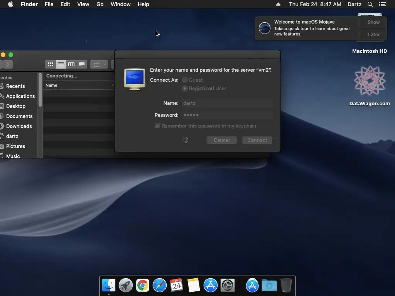Open the App Store icon beside Notes in the Dock
395x296 pixels.
point(210,285)
